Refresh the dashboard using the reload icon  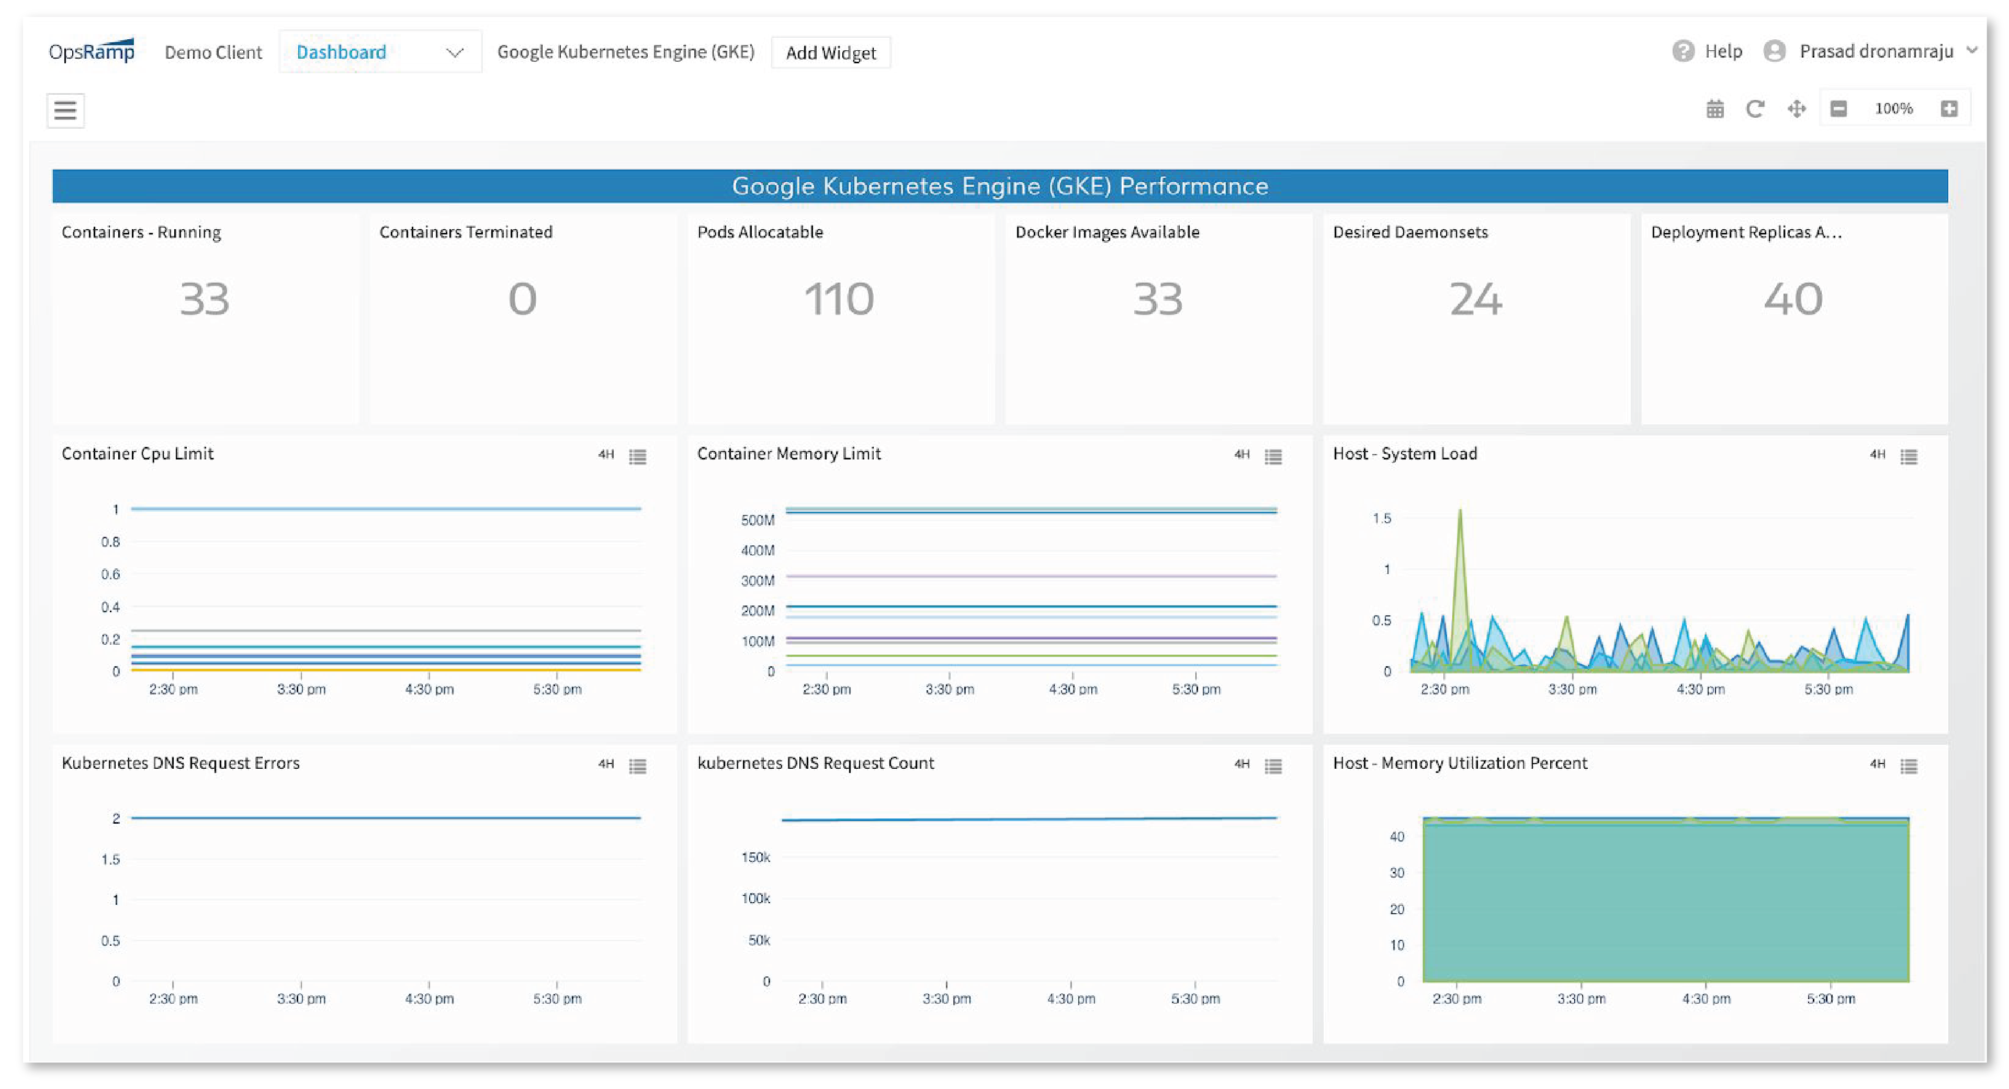click(x=1755, y=108)
